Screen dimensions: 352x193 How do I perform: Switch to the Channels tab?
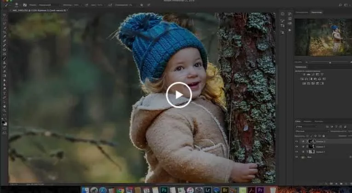(x=307, y=121)
